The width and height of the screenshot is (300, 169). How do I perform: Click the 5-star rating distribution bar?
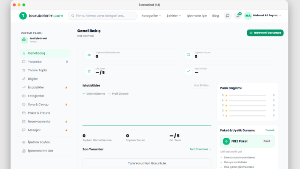(x=247, y=95)
